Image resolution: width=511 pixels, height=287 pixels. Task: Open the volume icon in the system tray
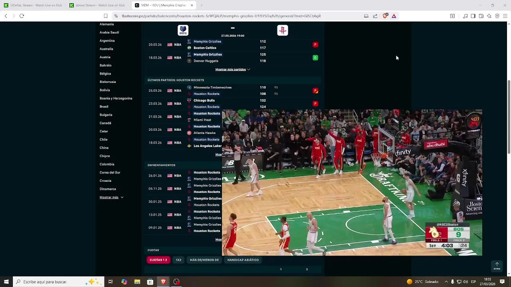point(465,282)
